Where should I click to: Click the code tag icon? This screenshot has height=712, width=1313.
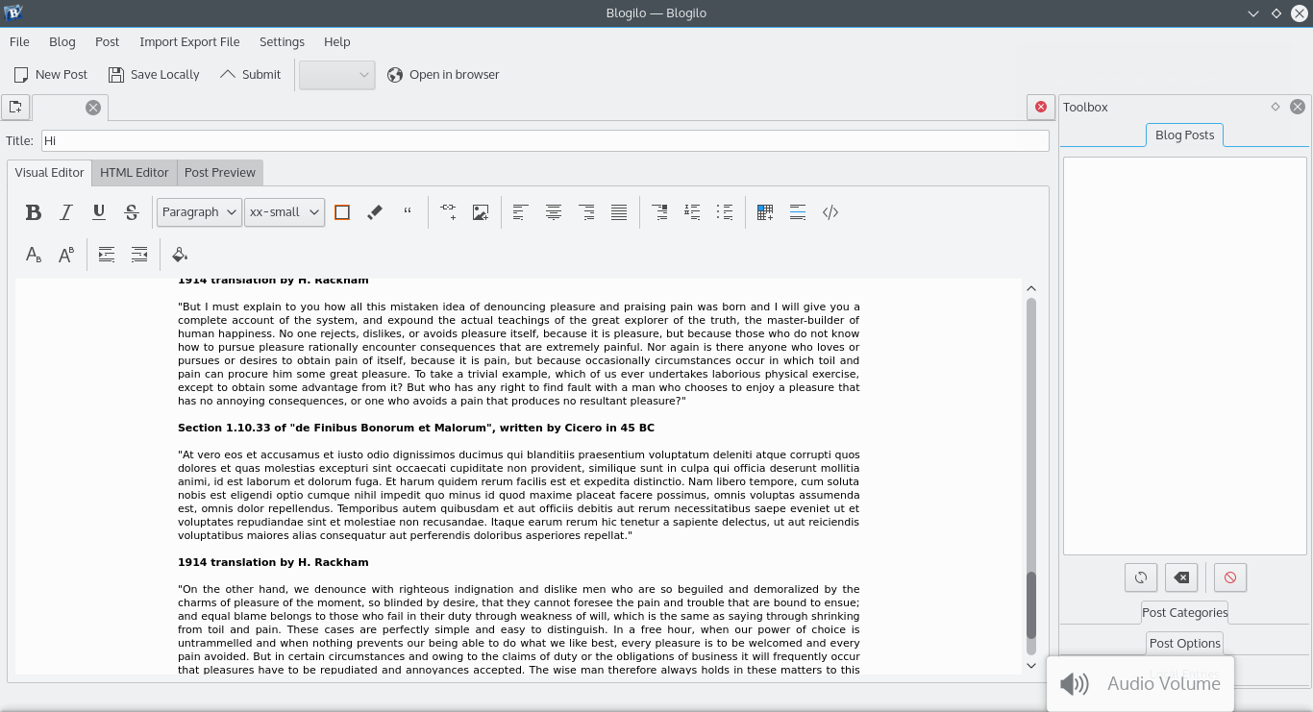tap(830, 212)
